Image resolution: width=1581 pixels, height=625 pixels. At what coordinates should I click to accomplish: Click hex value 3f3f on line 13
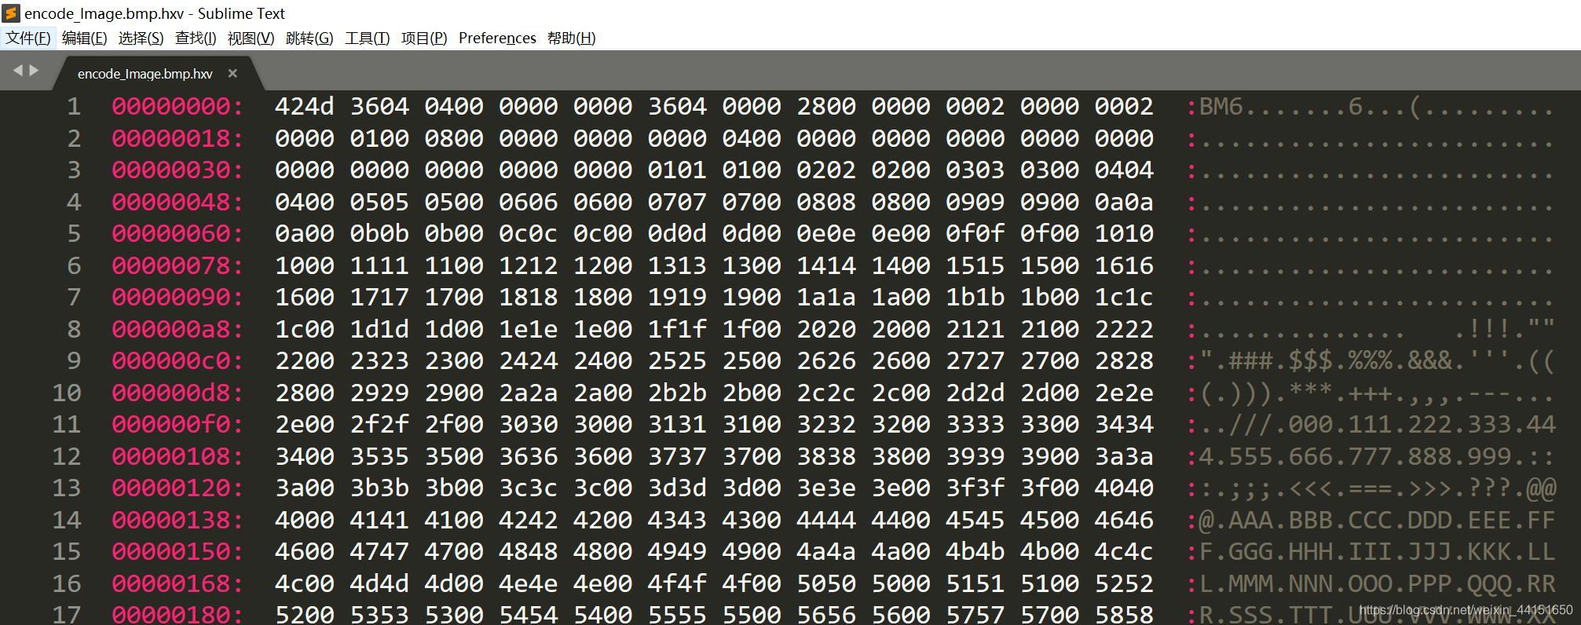pyautogui.click(x=975, y=488)
